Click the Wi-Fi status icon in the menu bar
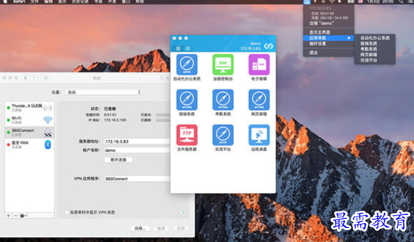Screen dimensions: 414x242 point(332,1)
